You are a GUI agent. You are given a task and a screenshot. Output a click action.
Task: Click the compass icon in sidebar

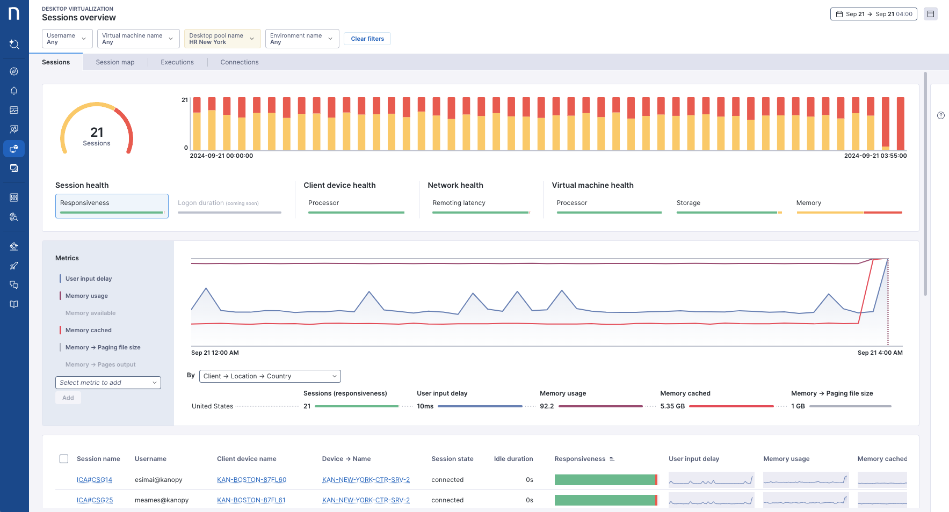click(14, 71)
